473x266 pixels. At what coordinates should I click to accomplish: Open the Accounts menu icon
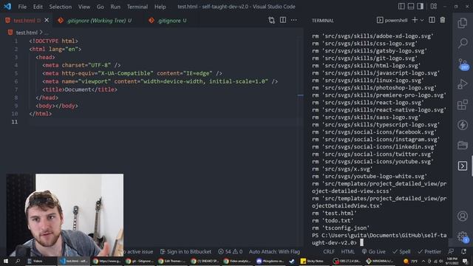[463, 216]
